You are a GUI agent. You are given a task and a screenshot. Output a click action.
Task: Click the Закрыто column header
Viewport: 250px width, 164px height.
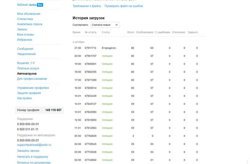click(x=192, y=32)
